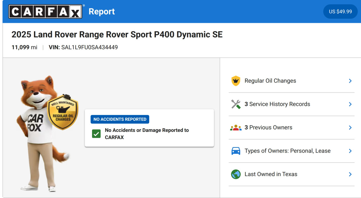The width and height of the screenshot is (361, 198).
Task: Expand the Previous Owners chevron
Action: tap(350, 128)
